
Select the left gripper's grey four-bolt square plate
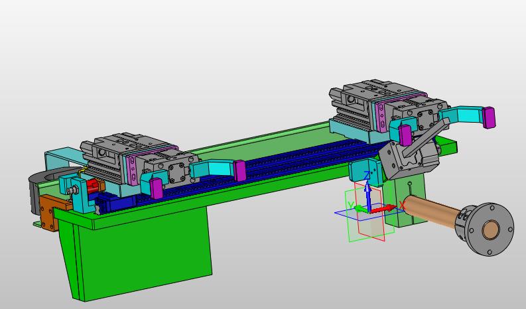(x=176, y=172)
